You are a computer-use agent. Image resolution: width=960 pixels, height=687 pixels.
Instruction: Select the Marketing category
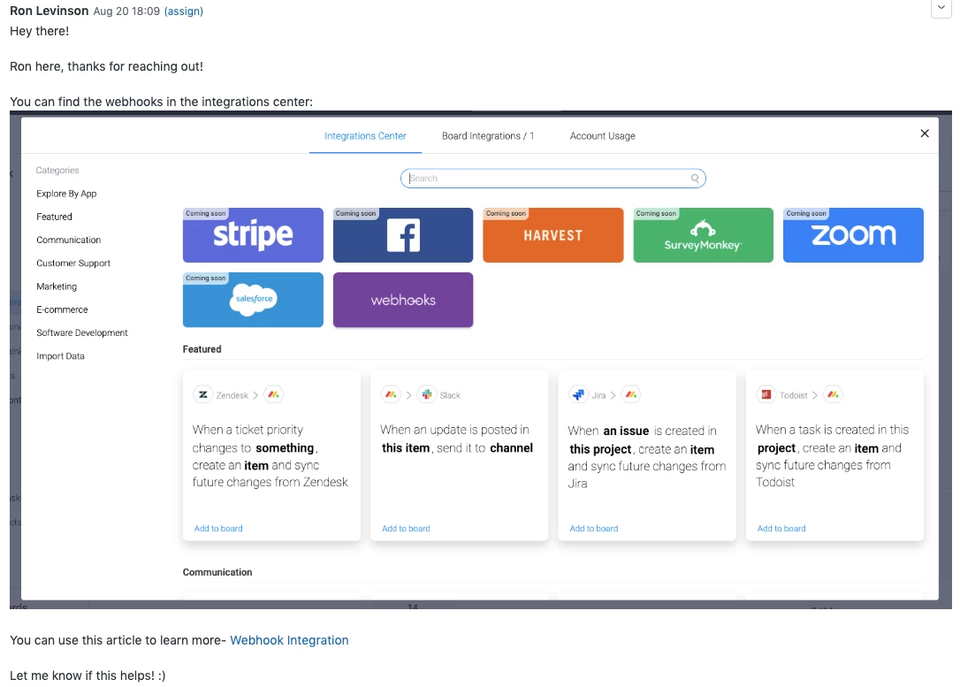point(57,286)
